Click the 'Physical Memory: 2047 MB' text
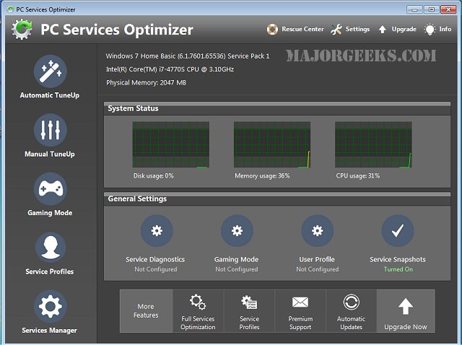 point(146,83)
